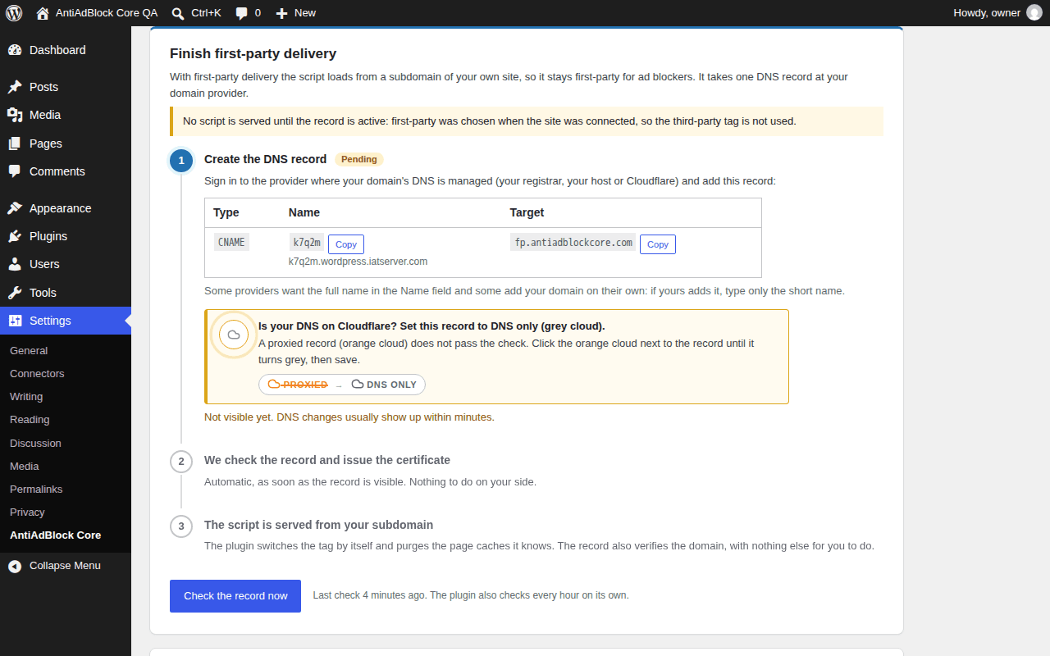Click the AntiAdBlock Core QA site name
The height and width of the screenshot is (656, 1050).
pos(107,13)
